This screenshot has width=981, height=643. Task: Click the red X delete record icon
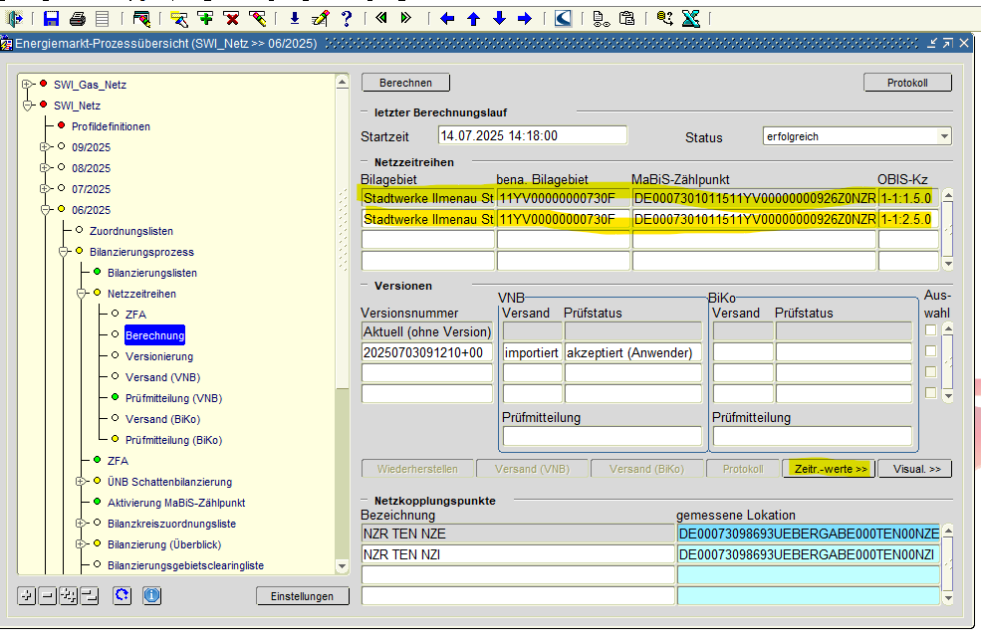coord(231,18)
